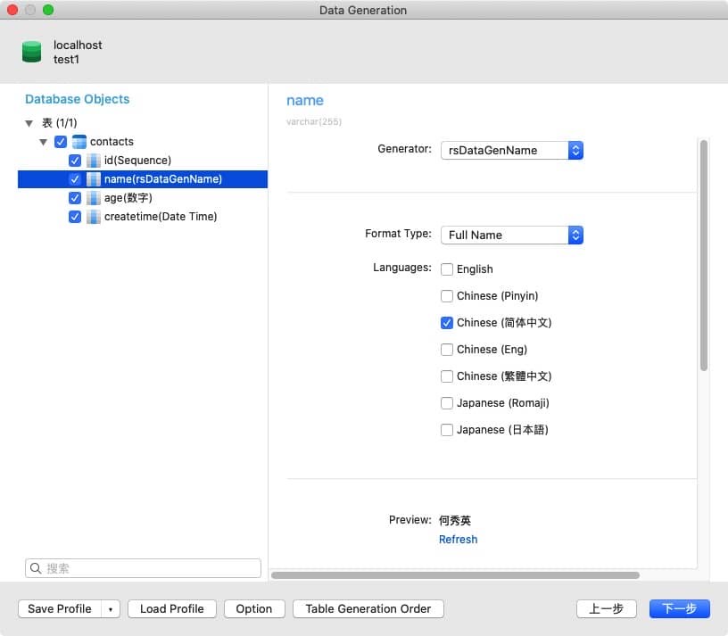Screen dimensions: 728x636
Task: Enable Chinese (Pinyin) language checkbox
Action: click(x=447, y=296)
